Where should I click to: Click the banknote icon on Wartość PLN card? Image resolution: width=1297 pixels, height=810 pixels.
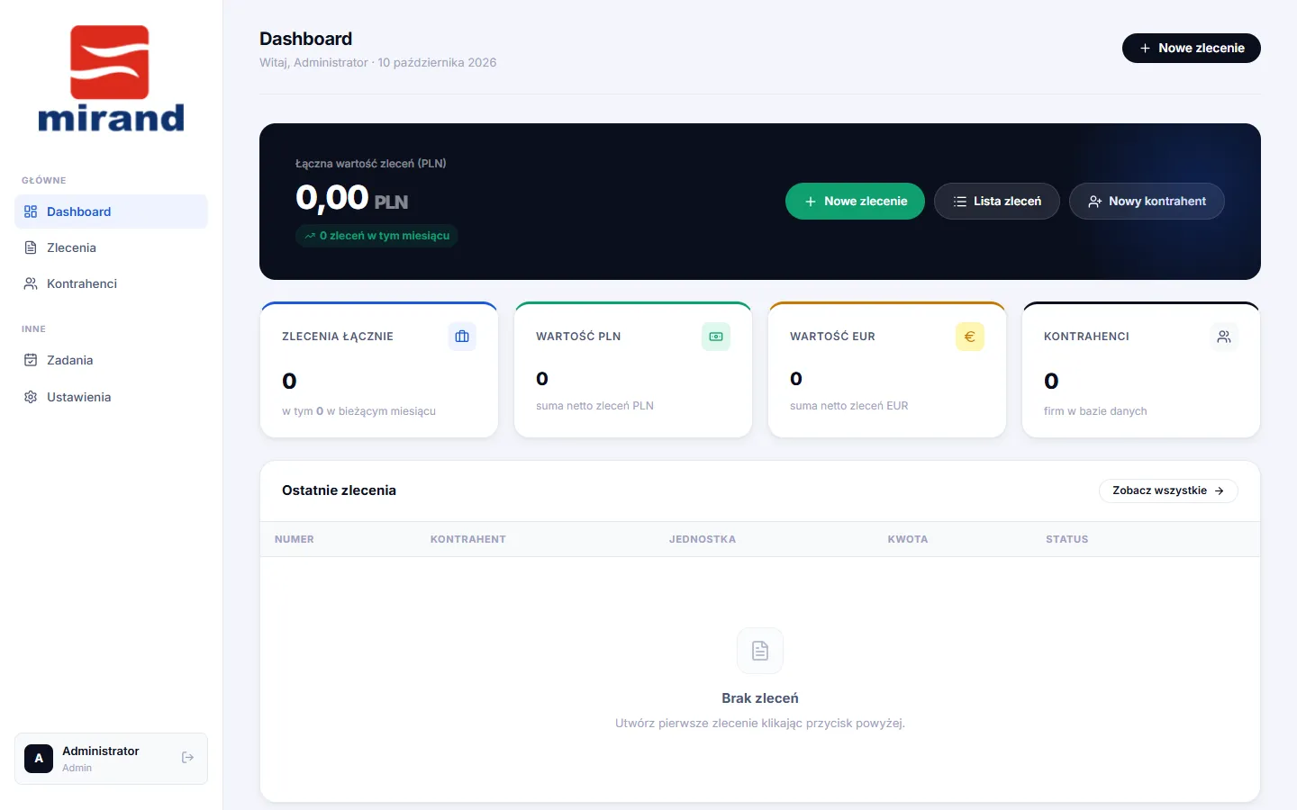click(716, 337)
